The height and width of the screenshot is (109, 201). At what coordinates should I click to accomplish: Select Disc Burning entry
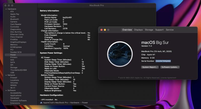coord(16,32)
